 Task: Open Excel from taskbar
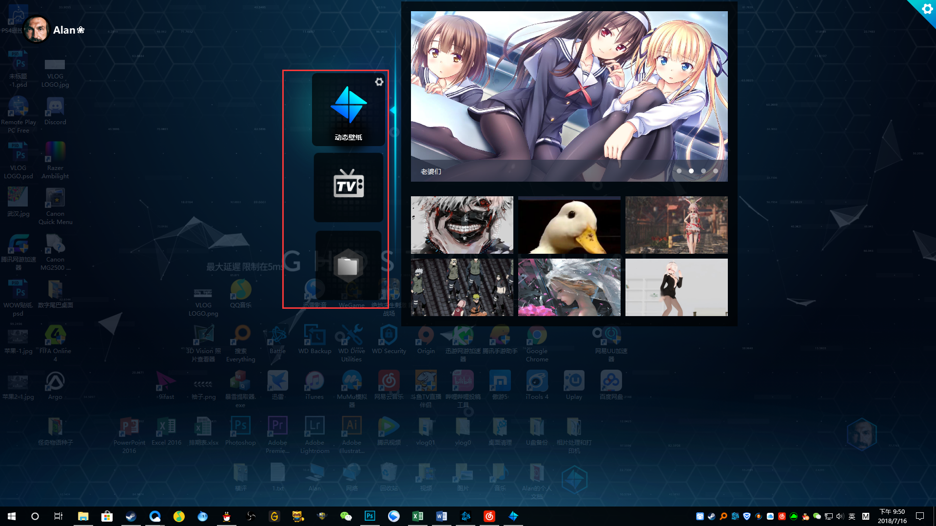(x=417, y=516)
